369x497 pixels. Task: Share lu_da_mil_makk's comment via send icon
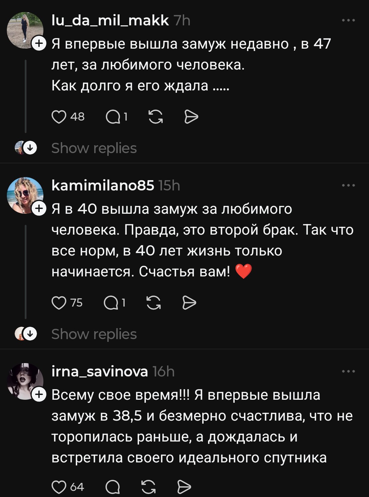pos(191,117)
